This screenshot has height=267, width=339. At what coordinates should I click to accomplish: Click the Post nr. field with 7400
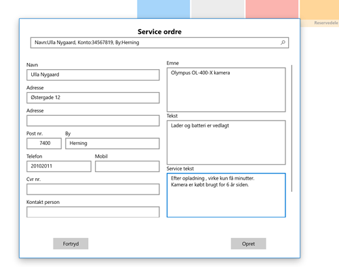point(44,144)
